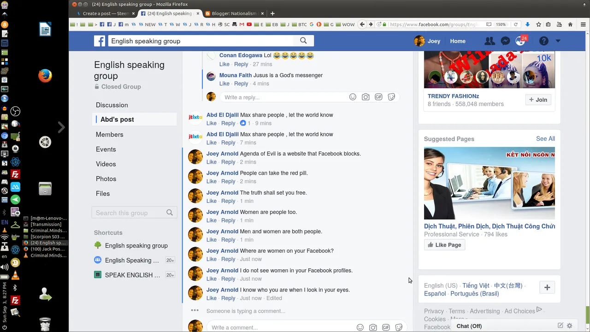Add sticker in Write a comment box

(x=399, y=327)
